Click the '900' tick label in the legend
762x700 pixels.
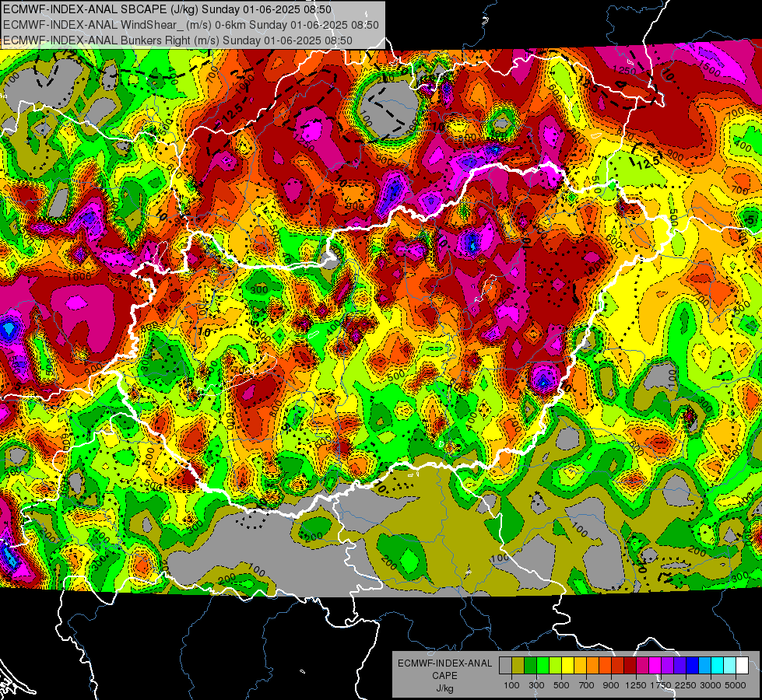pos(611,685)
